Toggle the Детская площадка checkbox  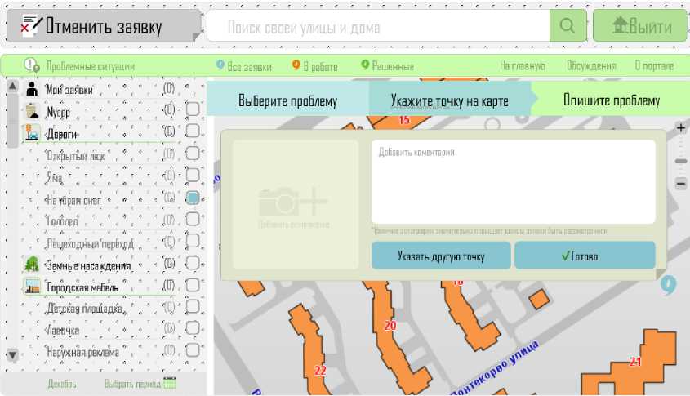click(193, 307)
